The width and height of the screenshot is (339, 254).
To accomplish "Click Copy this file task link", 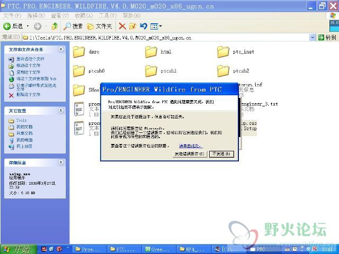I will point(28,72).
